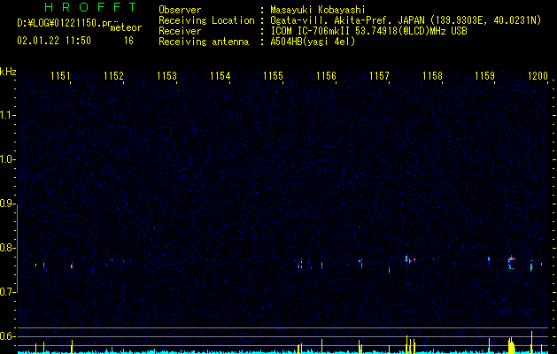Image resolution: width=557 pixels, height=354 pixels.
Task: Click the 'Receiving Location' label
Action: 206,20
